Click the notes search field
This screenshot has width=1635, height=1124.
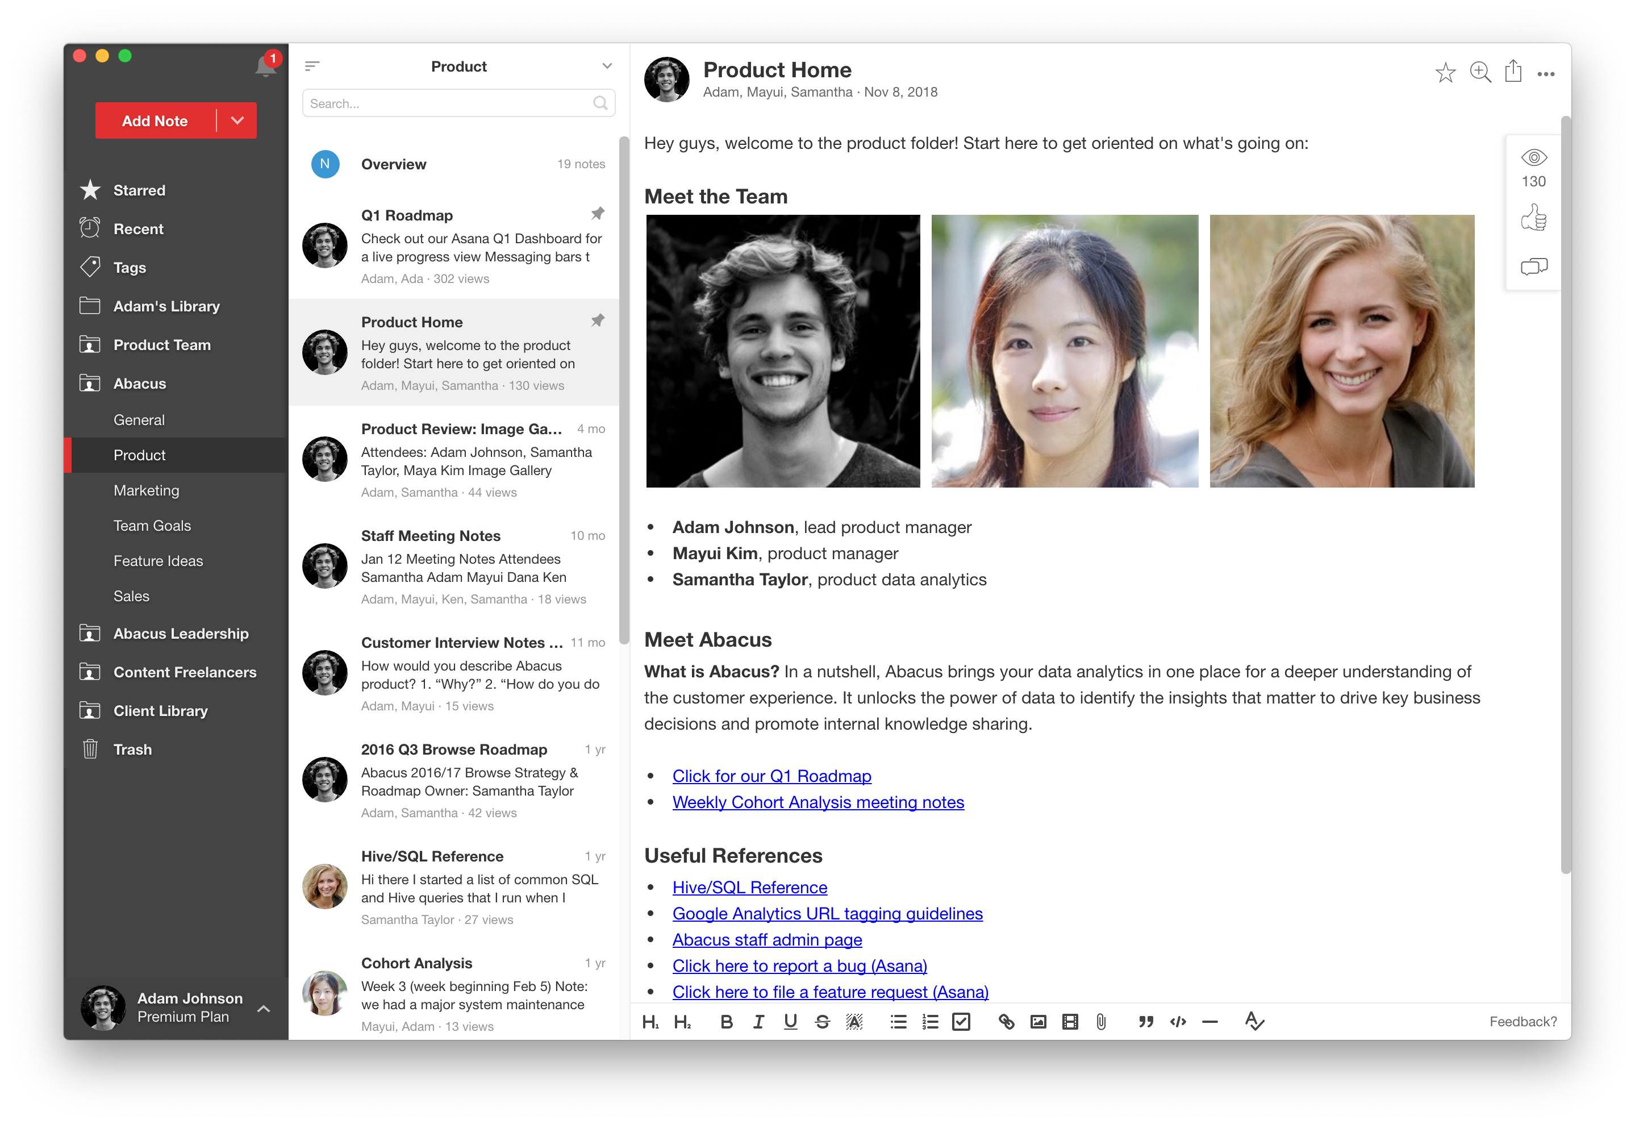point(458,103)
